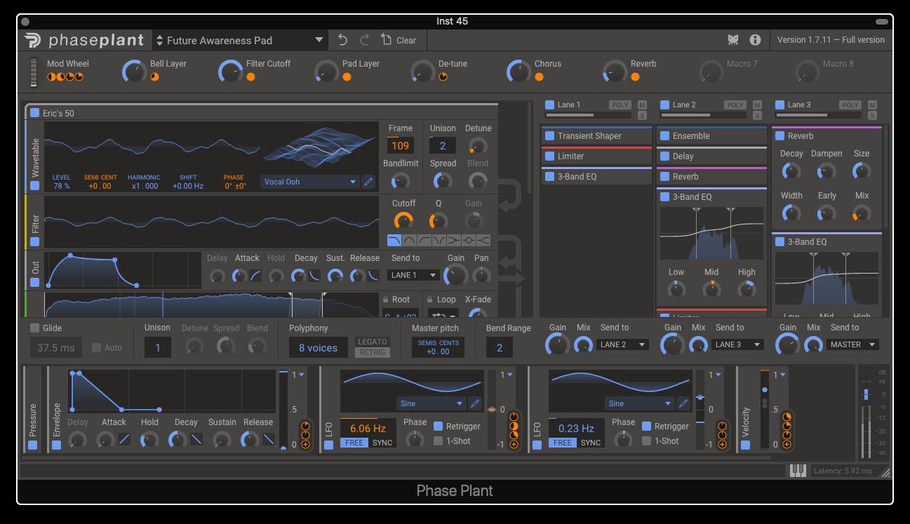Toggle Retrigger on the 6.06 Hz LFO

click(438, 426)
